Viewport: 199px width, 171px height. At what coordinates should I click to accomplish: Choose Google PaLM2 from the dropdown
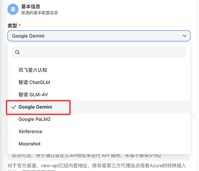99,119
